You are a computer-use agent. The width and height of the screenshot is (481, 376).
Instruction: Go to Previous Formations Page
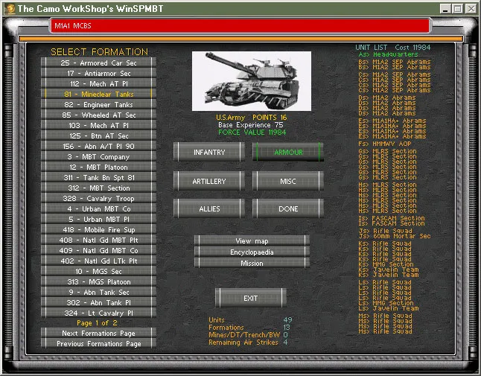99,344
